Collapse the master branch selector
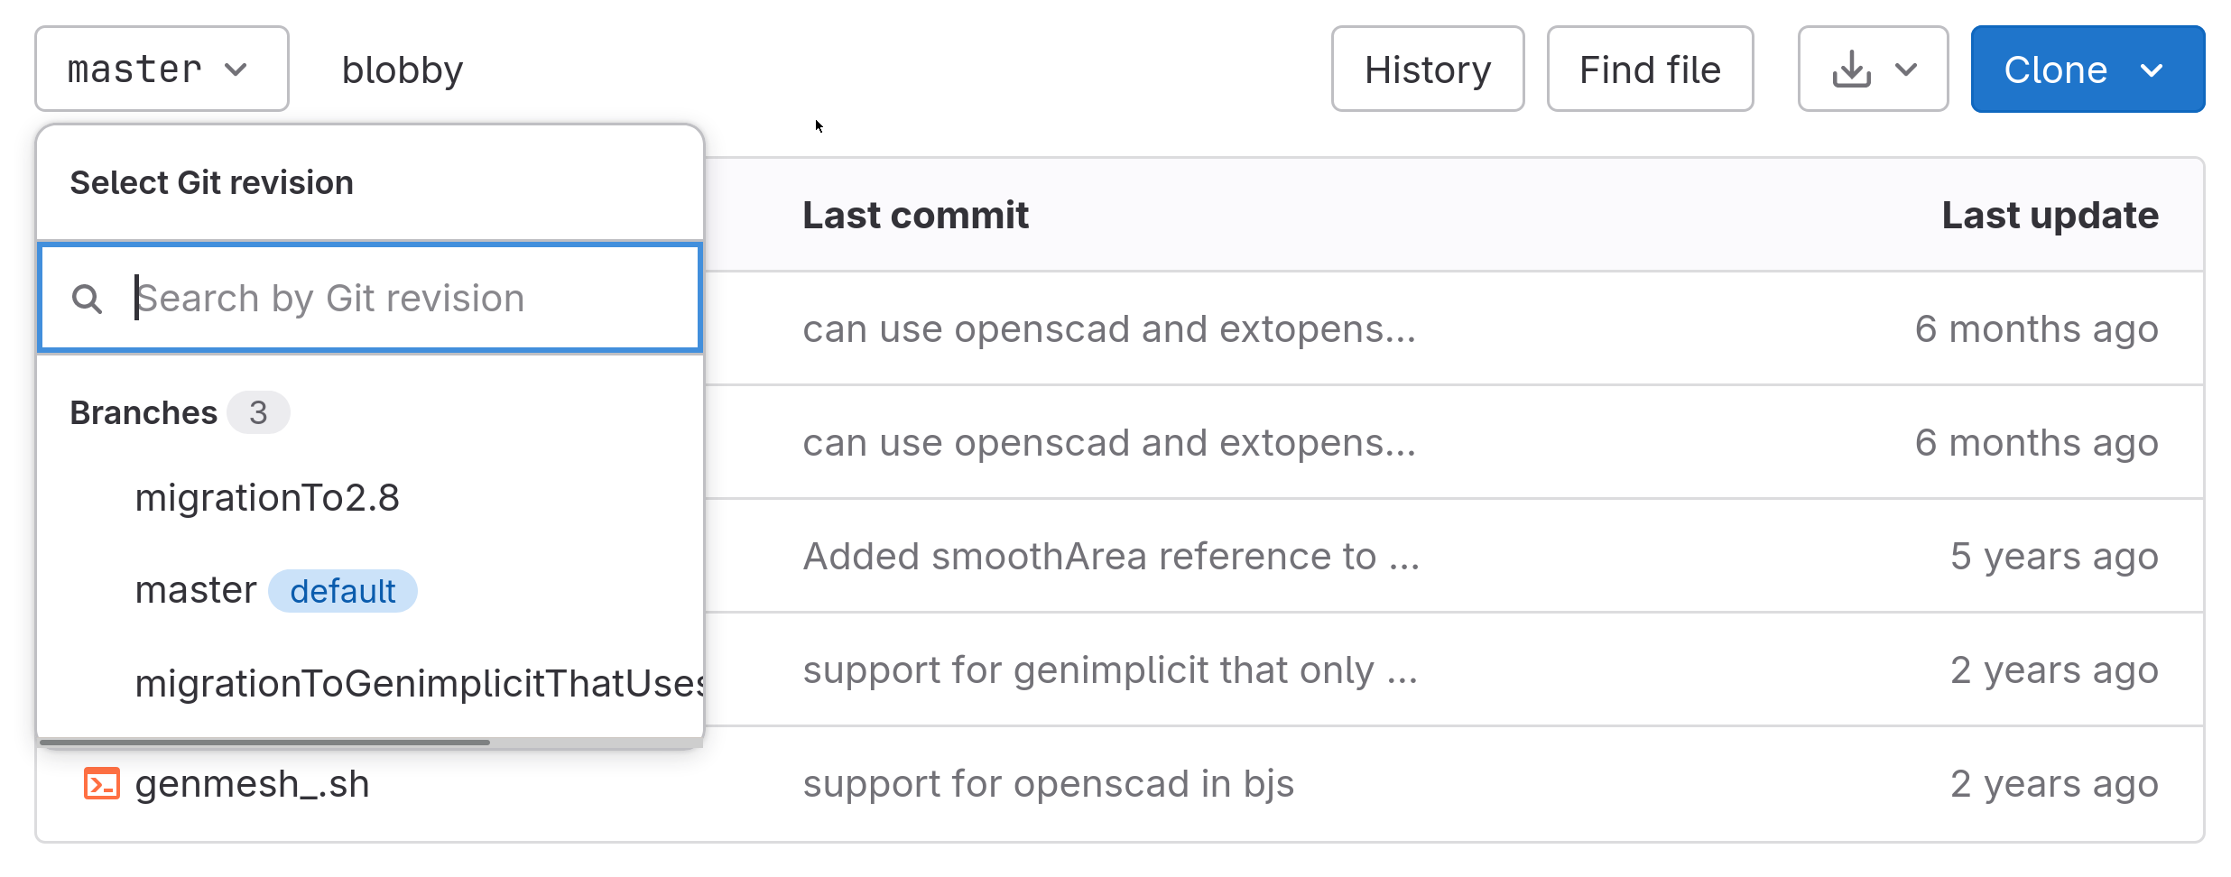The image size is (2231, 877). tap(162, 69)
